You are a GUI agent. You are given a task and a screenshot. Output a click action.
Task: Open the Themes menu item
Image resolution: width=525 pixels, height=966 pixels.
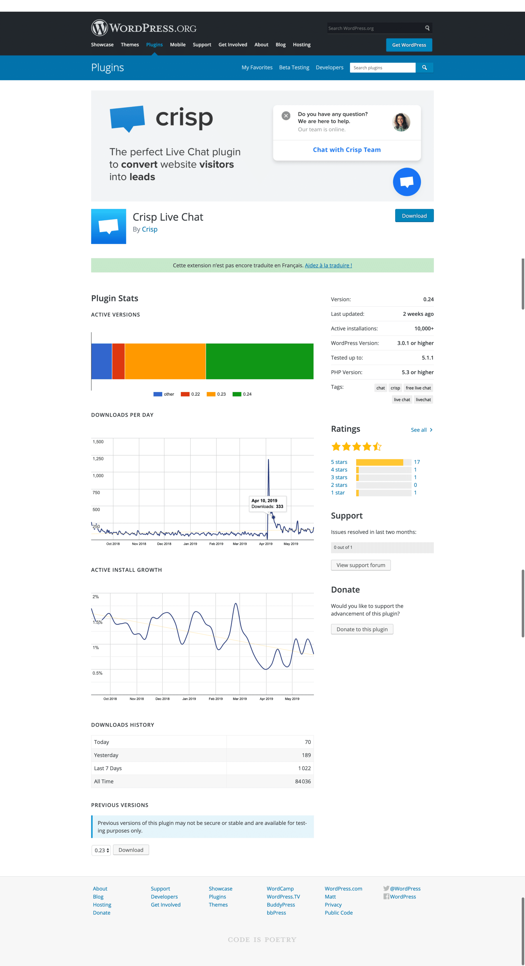(130, 45)
